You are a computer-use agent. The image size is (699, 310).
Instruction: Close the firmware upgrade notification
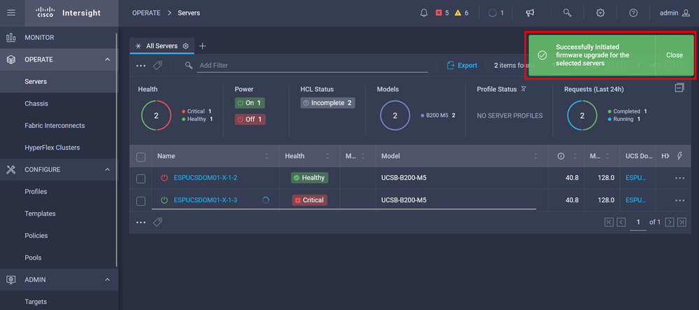(x=675, y=55)
